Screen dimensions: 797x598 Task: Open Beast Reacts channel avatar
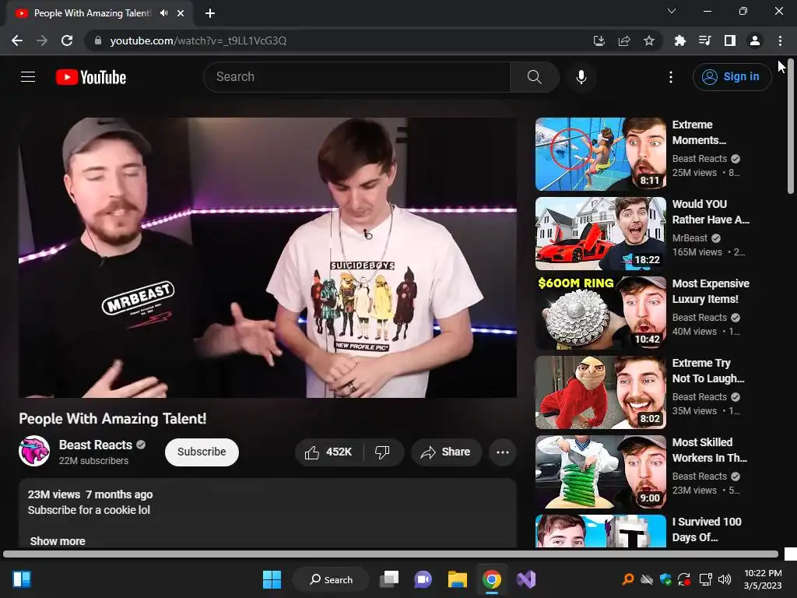pyautogui.click(x=34, y=451)
